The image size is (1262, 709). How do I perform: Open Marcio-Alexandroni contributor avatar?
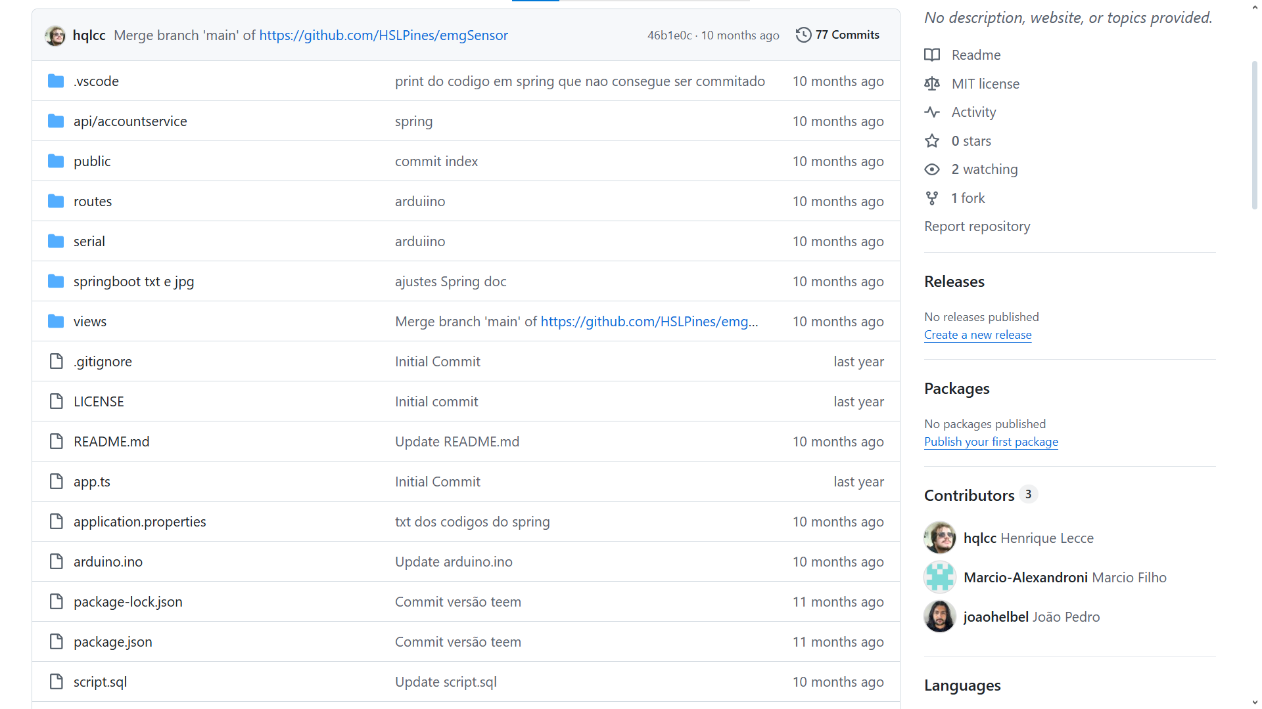(x=940, y=578)
